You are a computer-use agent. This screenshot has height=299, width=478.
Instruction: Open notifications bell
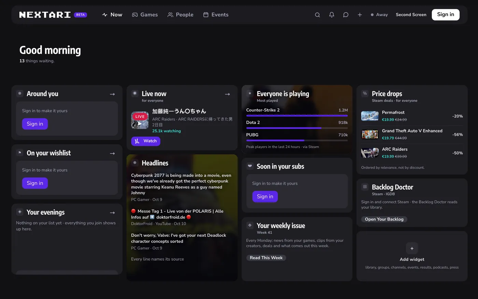pyautogui.click(x=332, y=15)
